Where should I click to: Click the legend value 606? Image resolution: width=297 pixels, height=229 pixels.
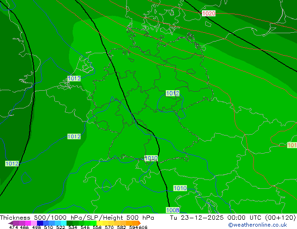143,228
